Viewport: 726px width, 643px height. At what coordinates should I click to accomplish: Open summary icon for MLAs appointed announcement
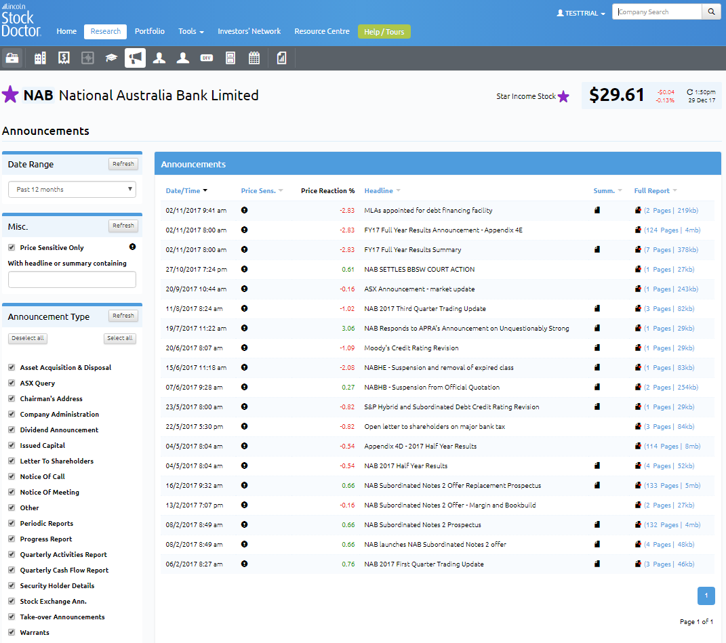(597, 210)
